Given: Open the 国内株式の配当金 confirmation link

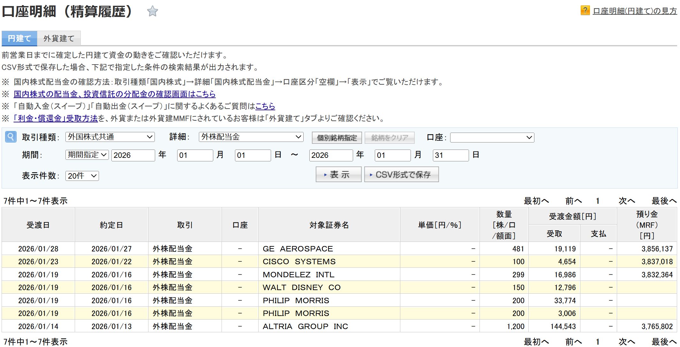Looking at the screenshot, I should [114, 94].
